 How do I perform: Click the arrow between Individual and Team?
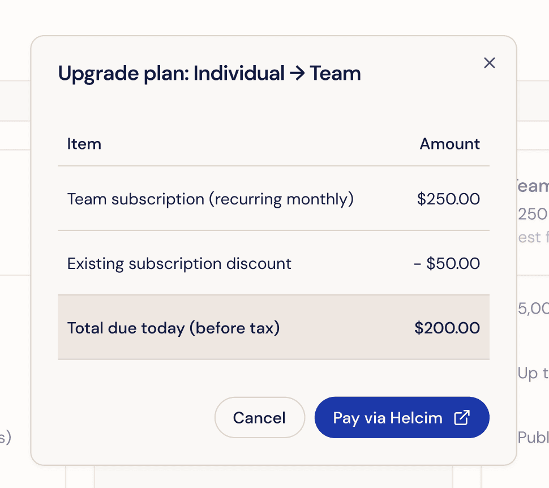click(x=297, y=74)
